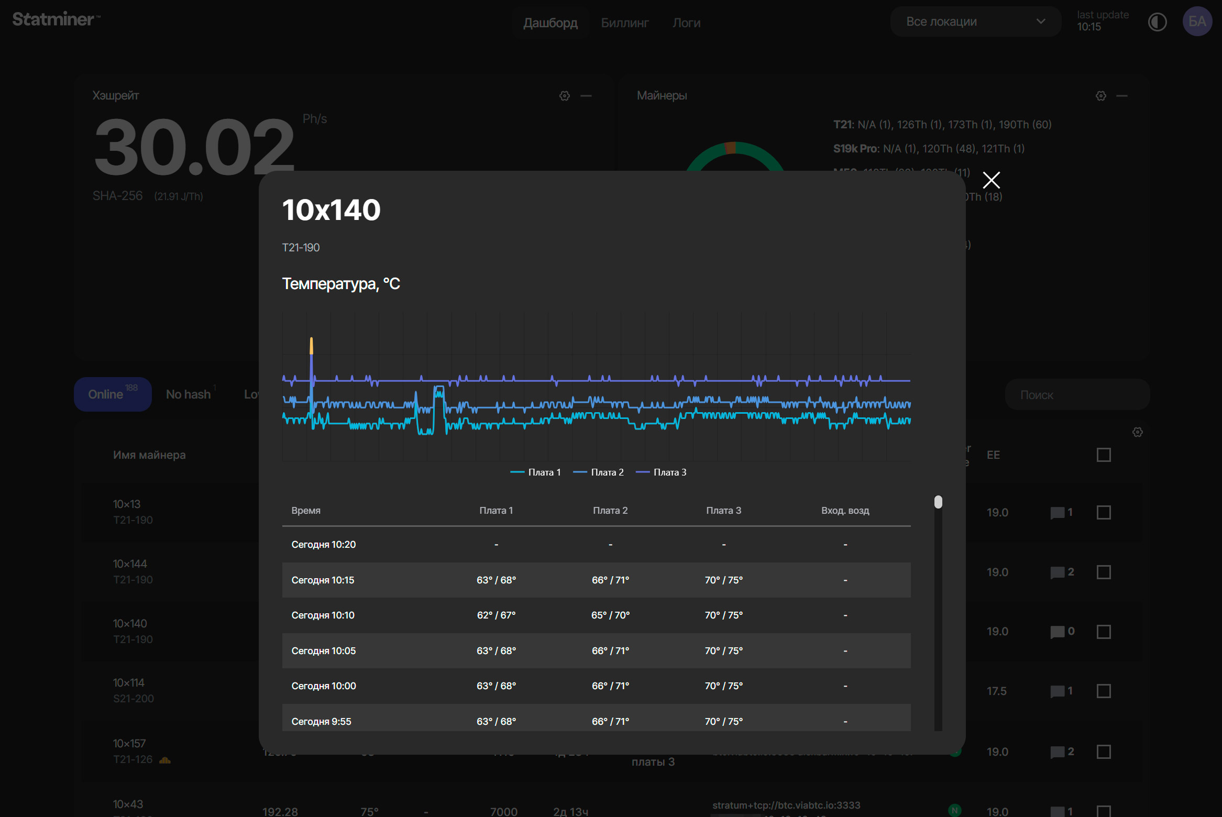Select the Сегодня 10:00 row
This screenshot has width=1222, height=817.
596,686
